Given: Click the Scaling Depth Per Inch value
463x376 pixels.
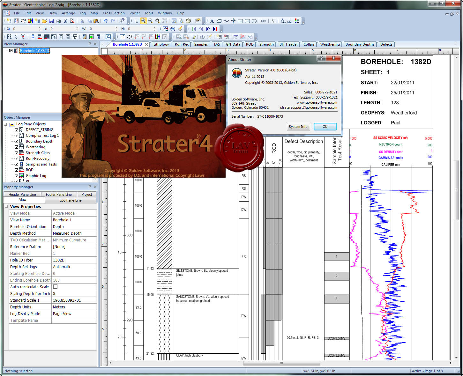Looking at the screenshot, I should (74, 293).
